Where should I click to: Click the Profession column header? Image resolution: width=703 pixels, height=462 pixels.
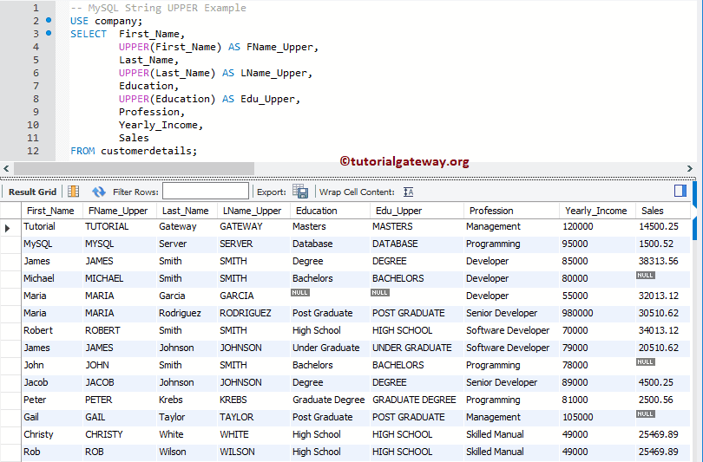pyautogui.click(x=491, y=211)
